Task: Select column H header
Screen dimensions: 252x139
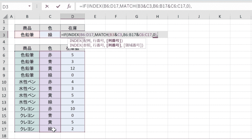Action: coord(157,16)
